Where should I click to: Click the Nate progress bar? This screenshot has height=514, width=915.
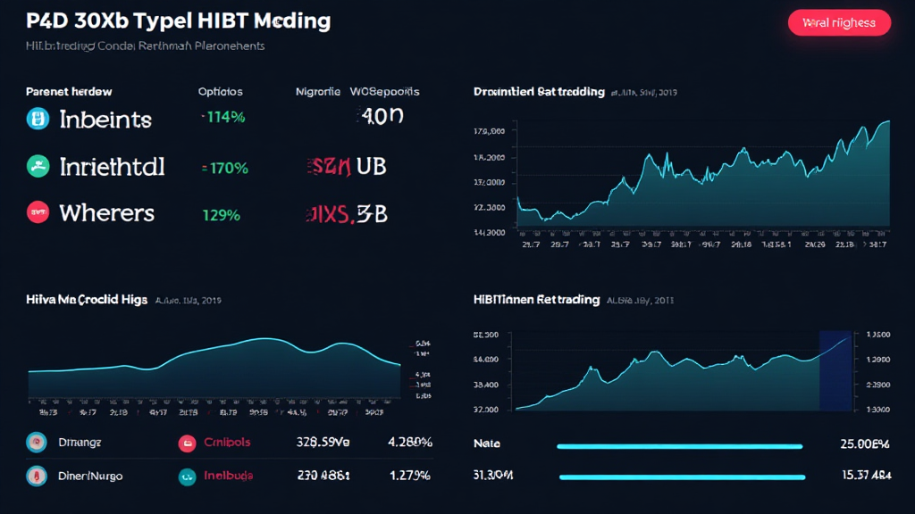679,445
